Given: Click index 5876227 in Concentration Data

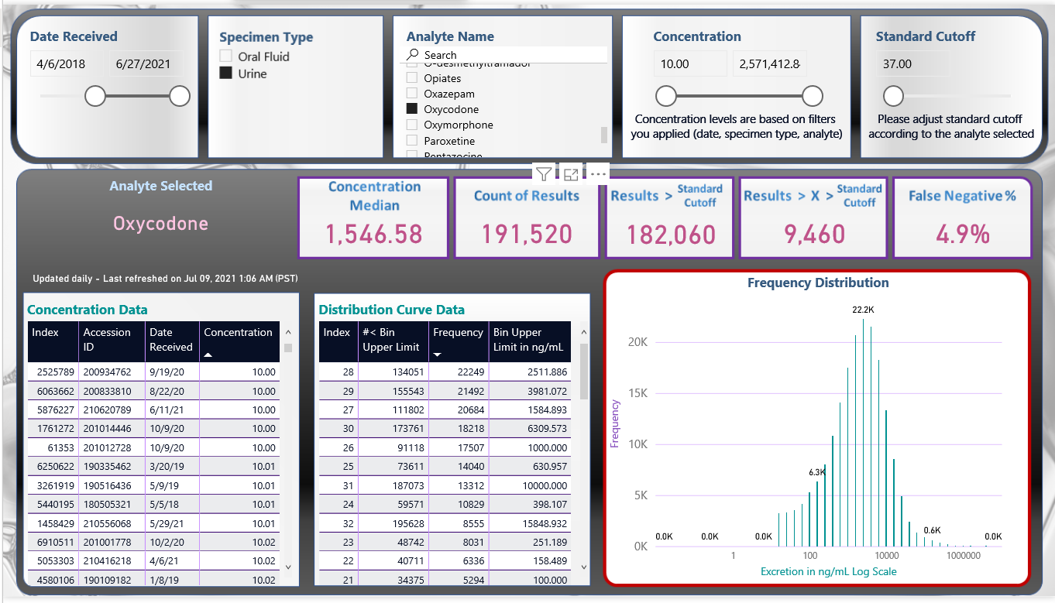Looking at the screenshot, I should tap(52, 409).
